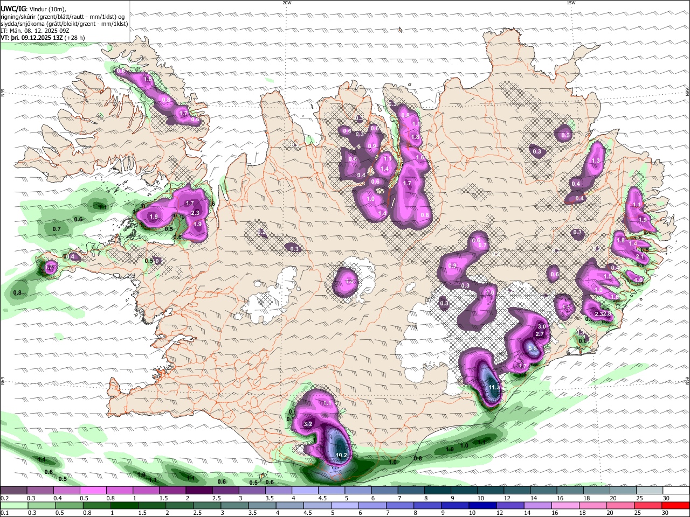
Task: Pick the upper legend white swatch at 30
Action: (x=676, y=491)
